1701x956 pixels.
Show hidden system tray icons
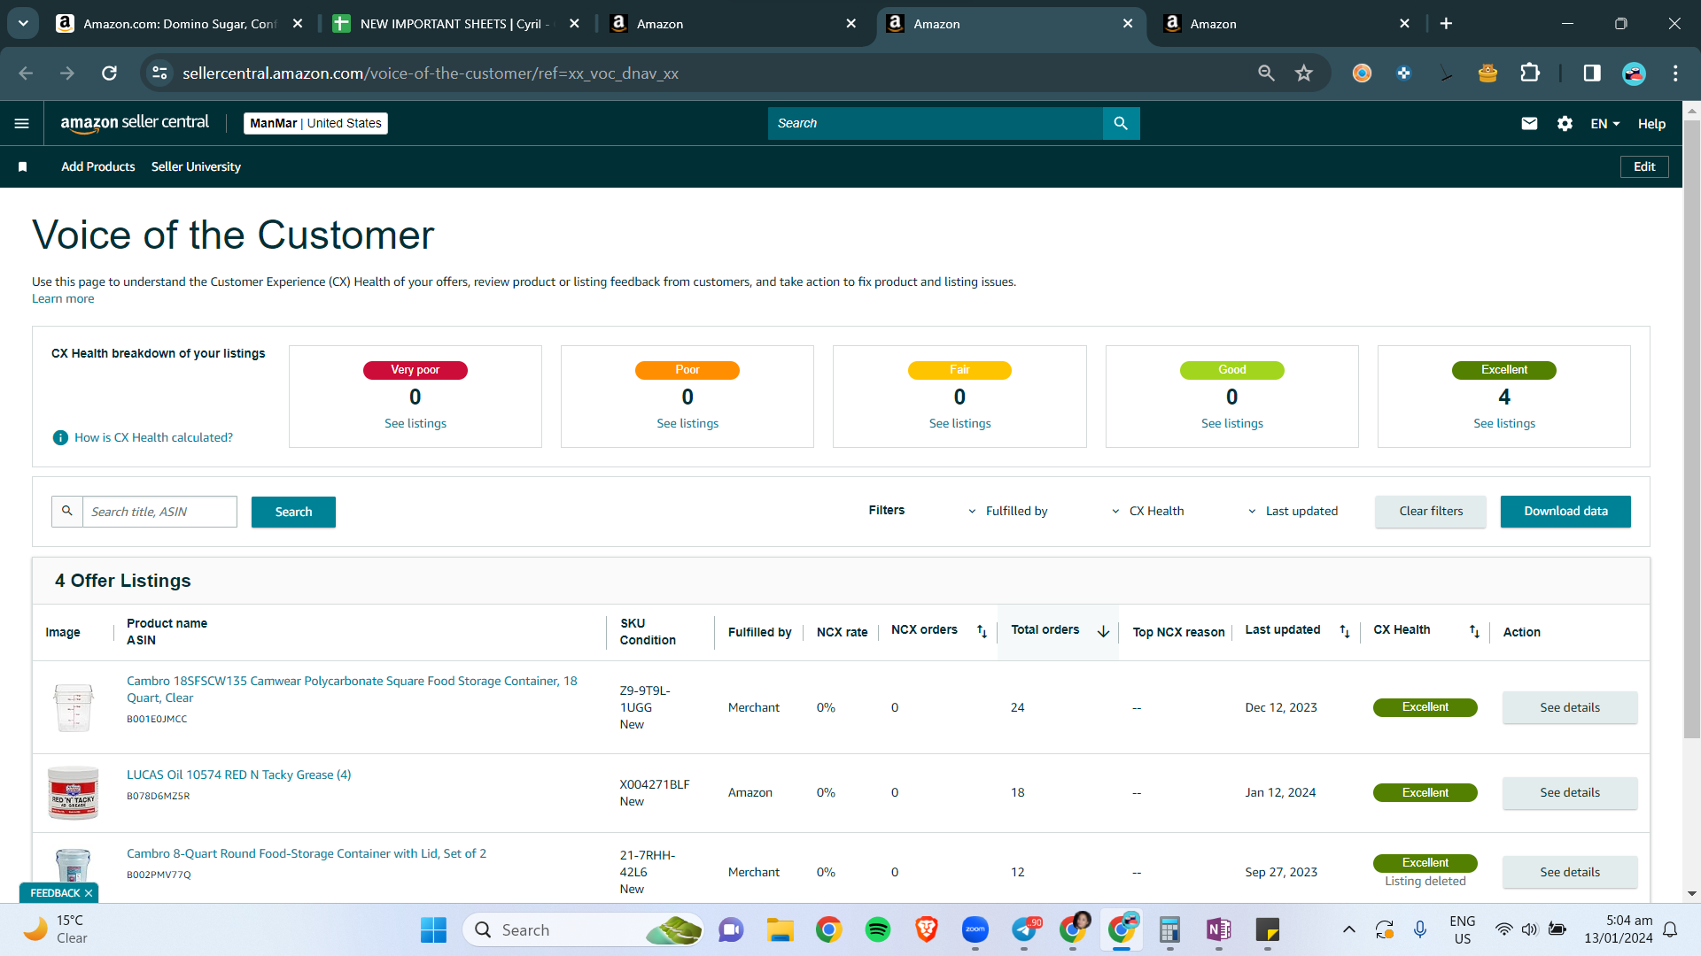[x=1348, y=929]
